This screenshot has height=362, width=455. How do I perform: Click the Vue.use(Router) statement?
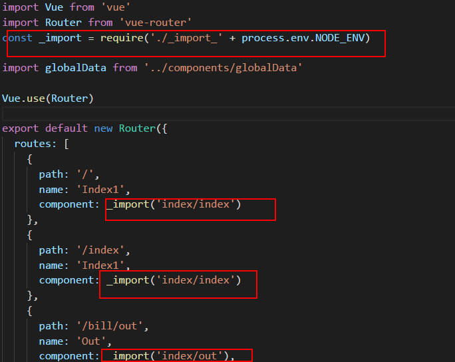(x=48, y=98)
